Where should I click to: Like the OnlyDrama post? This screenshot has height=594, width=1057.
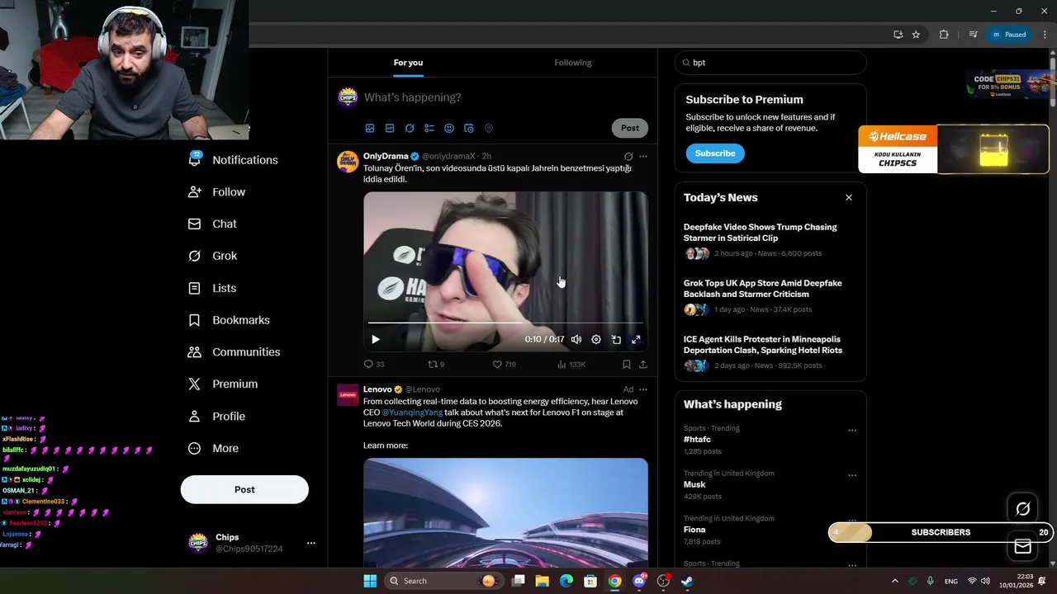click(x=504, y=364)
